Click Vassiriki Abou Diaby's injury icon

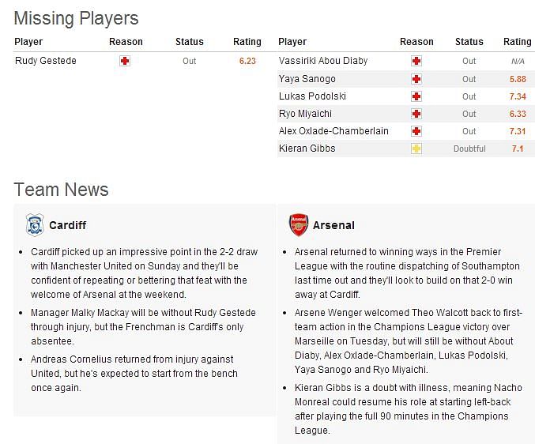point(416,61)
